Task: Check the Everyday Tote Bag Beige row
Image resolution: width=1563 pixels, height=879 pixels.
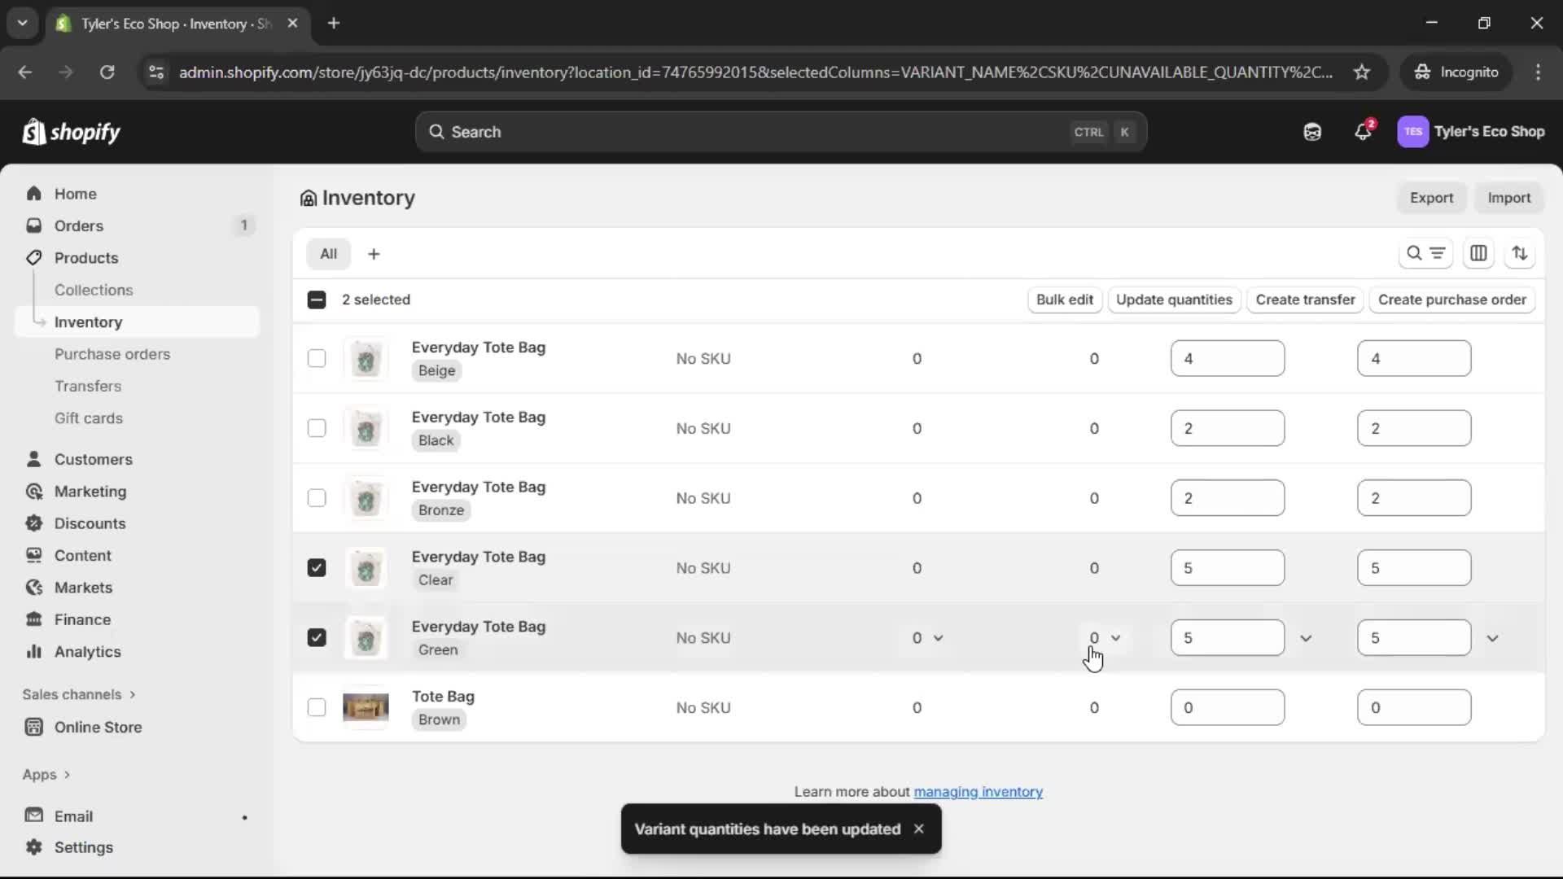Action: 317,358
